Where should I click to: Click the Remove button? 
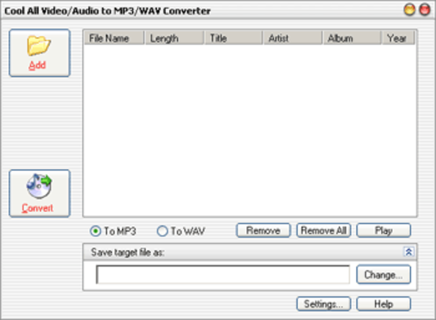click(x=264, y=230)
